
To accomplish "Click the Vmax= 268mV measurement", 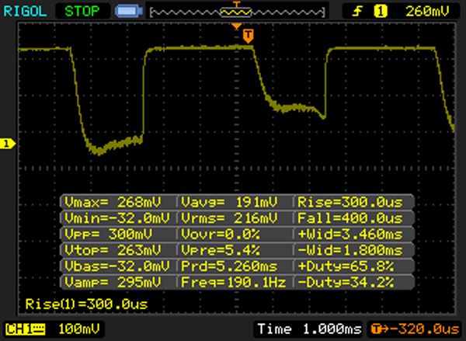I will point(113,202).
